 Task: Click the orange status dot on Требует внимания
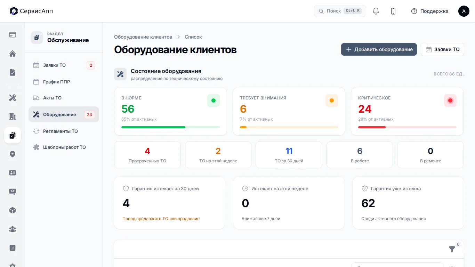(x=332, y=100)
